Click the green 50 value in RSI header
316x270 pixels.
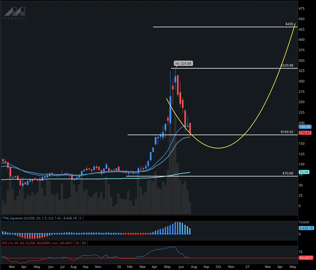[84, 243]
